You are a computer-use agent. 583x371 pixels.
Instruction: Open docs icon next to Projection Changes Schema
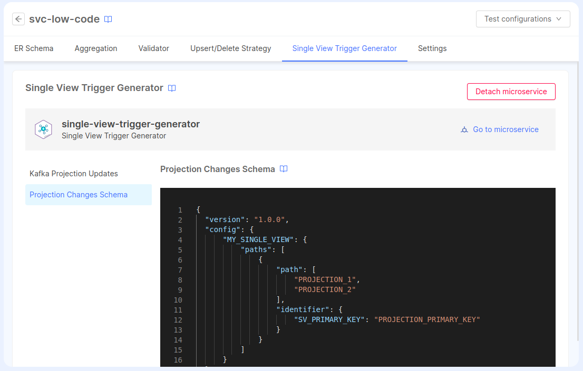coord(284,169)
